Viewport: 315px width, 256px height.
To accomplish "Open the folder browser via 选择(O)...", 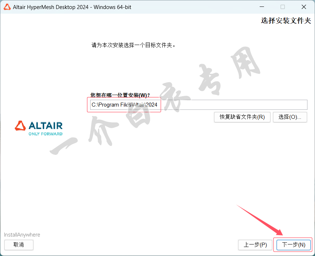I will coord(290,117).
